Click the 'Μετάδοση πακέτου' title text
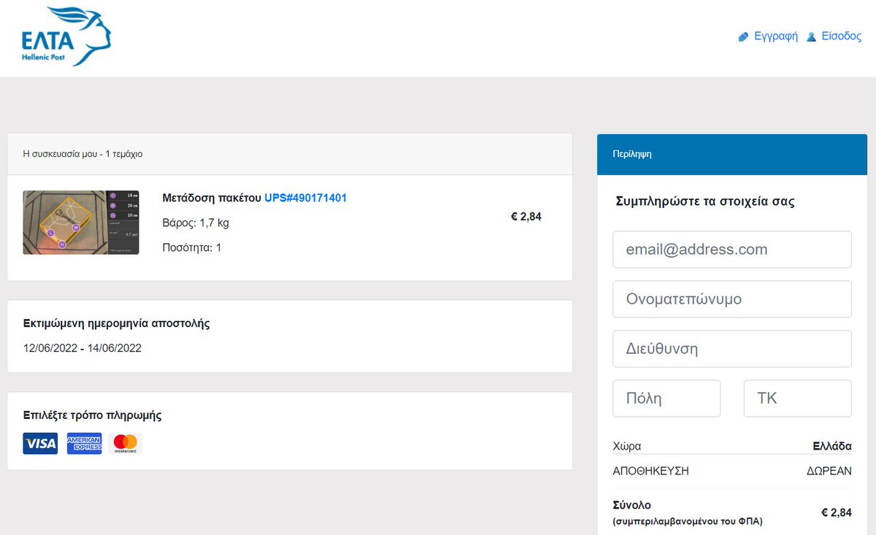 [x=212, y=198]
